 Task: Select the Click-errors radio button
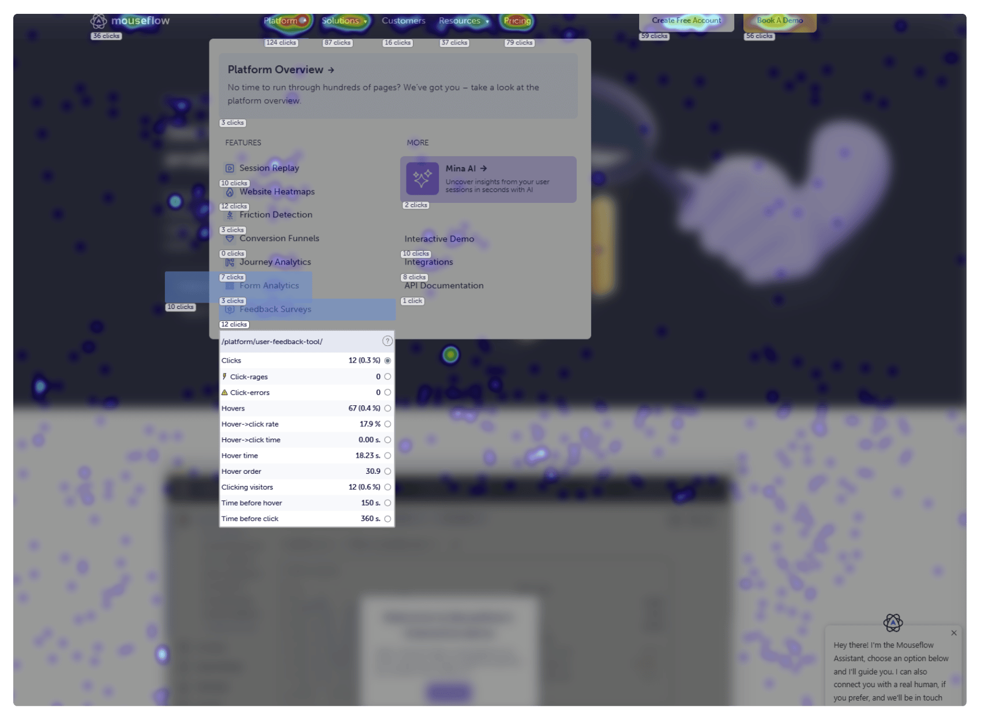point(387,393)
